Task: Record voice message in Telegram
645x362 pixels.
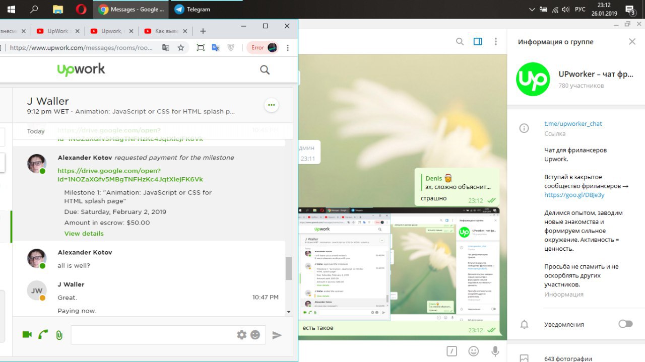Action: click(495, 351)
